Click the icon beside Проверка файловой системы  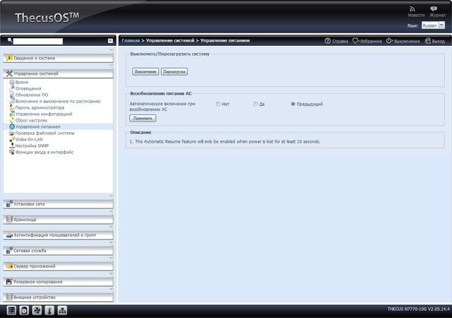tap(12, 133)
